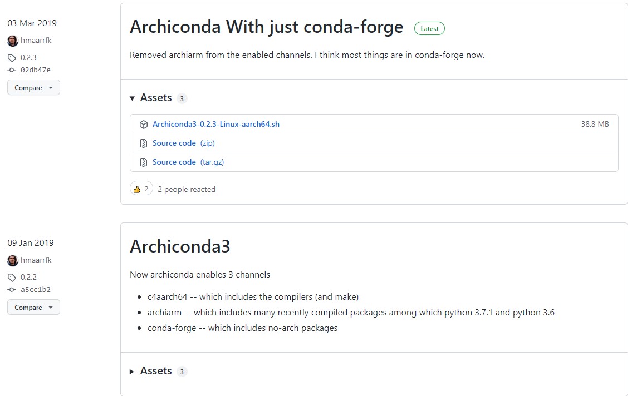Open hmaarrfk profile under 09 Jan 2019
This screenshot has width=632, height=396.
(36, 260)
